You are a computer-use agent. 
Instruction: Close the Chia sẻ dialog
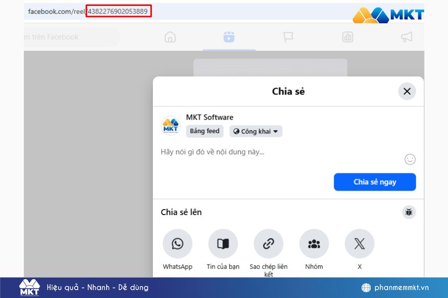[x=407, y=91]
